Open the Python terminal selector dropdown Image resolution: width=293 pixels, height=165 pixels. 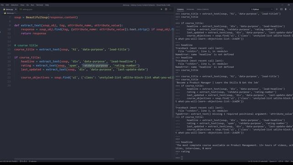pos(262,9)
